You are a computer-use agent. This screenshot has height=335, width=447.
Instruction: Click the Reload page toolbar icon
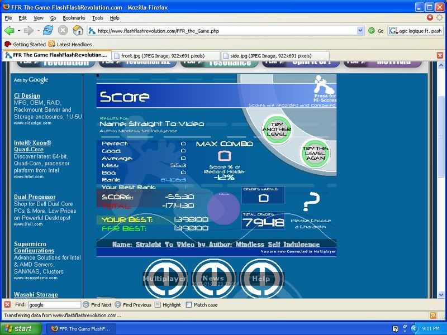[x=48, y=31]
